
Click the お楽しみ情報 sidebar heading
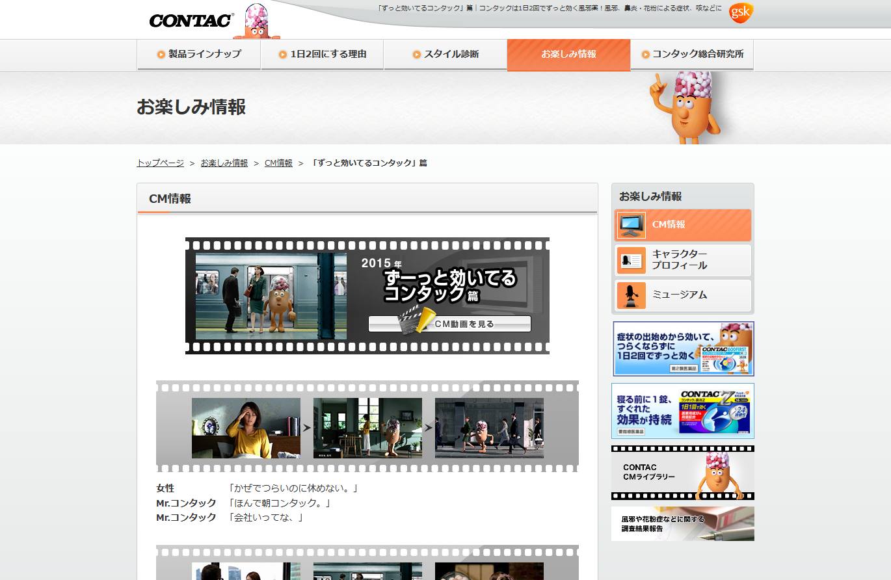(650, 196)
